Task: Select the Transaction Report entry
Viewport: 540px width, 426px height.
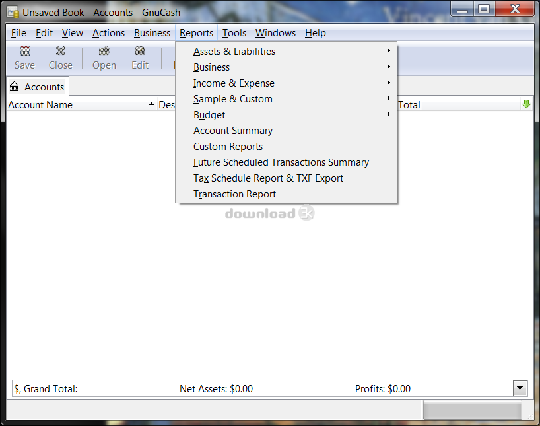Action: (287, 194)
